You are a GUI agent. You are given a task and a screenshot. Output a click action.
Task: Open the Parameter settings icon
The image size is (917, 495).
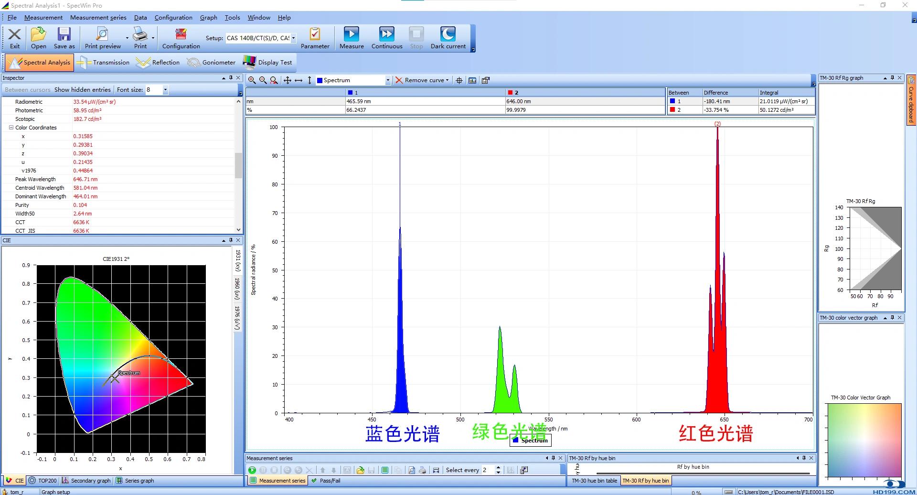(315, 38)
